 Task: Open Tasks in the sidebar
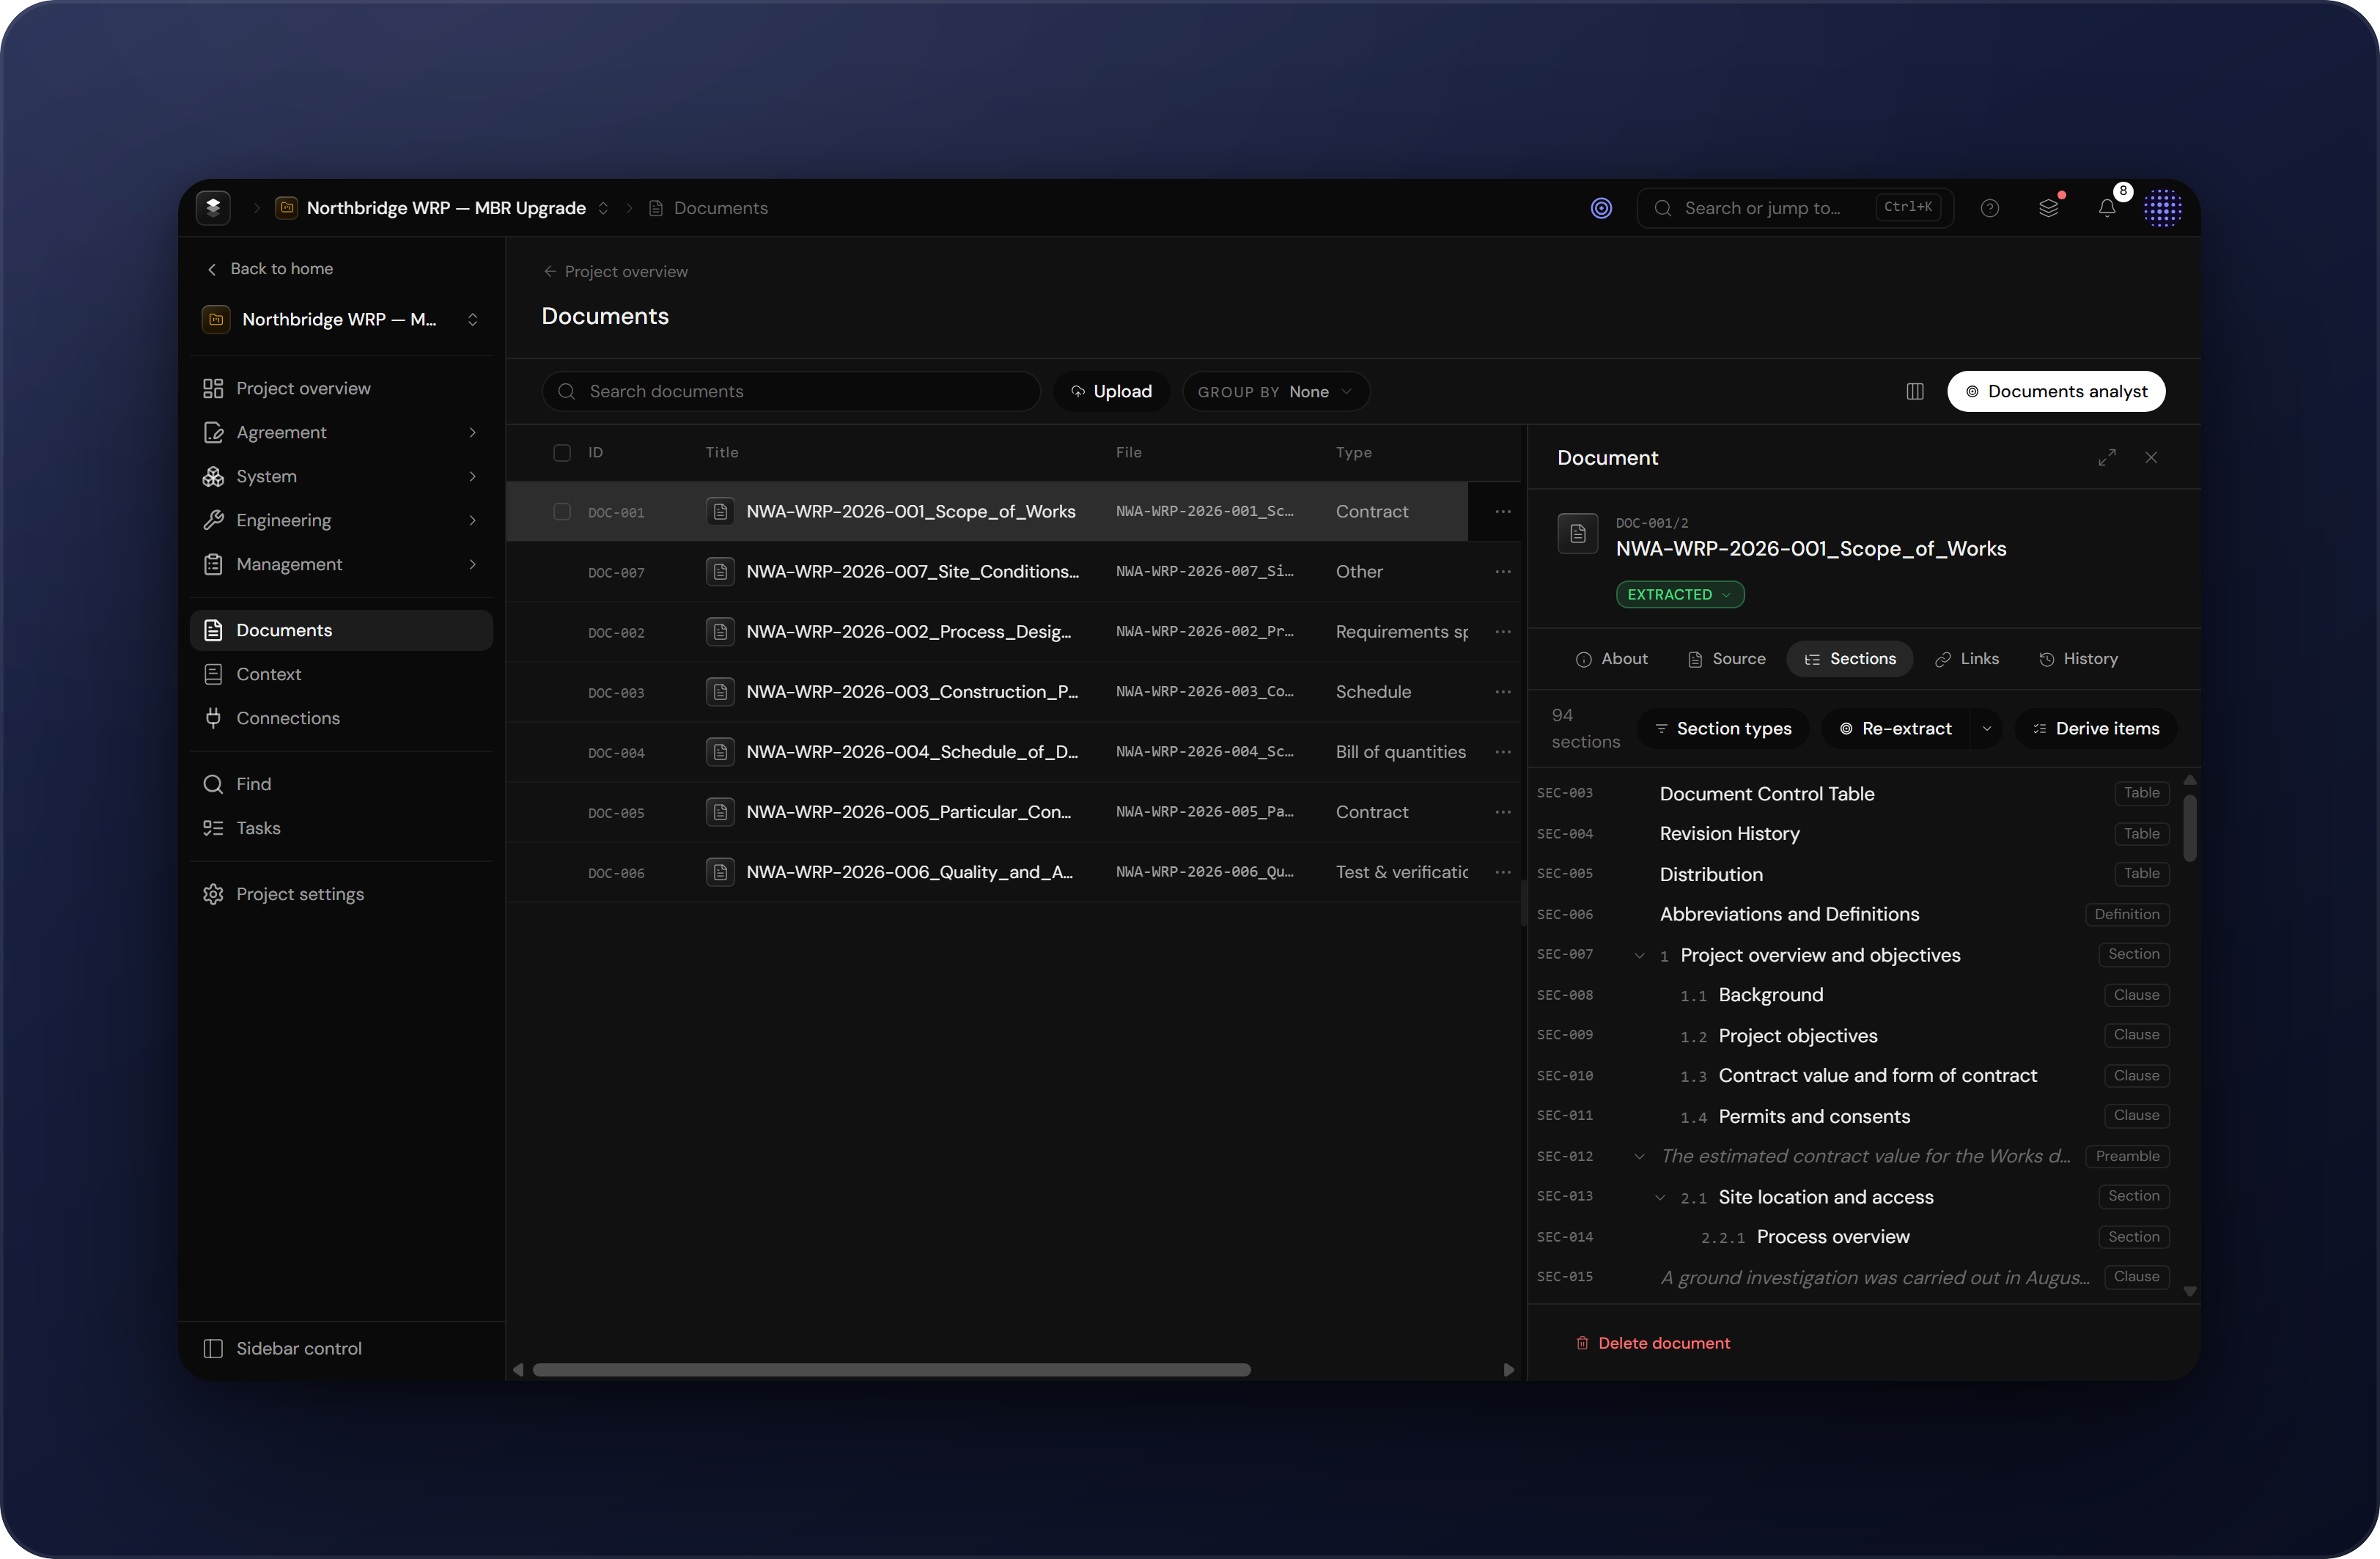(x=341, y=828)
